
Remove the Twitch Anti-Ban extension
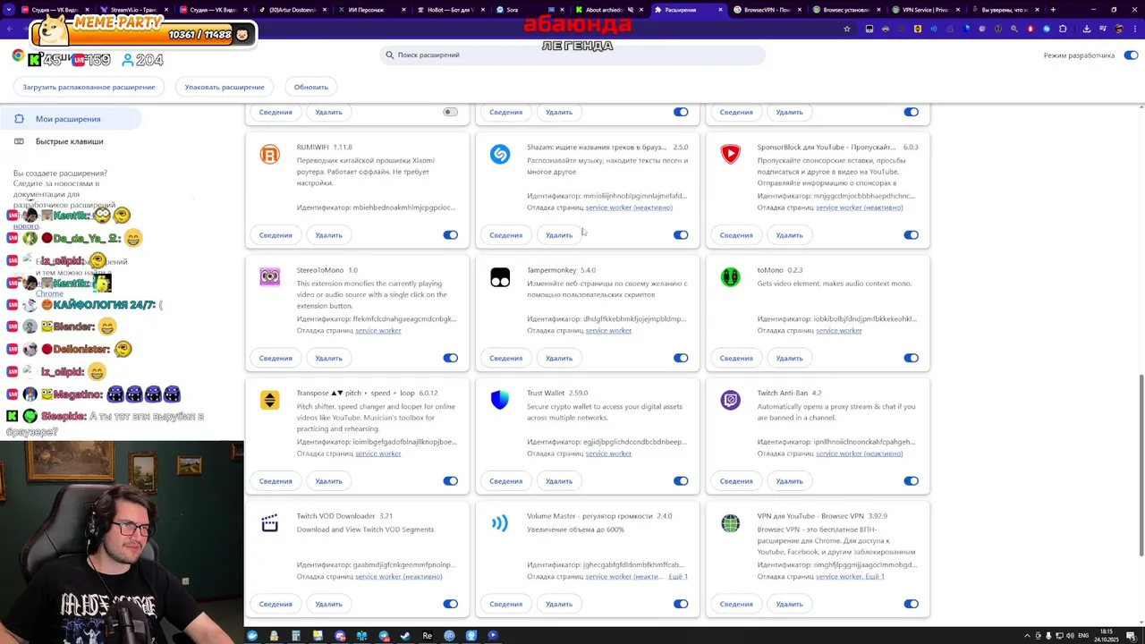click(789, 481)
